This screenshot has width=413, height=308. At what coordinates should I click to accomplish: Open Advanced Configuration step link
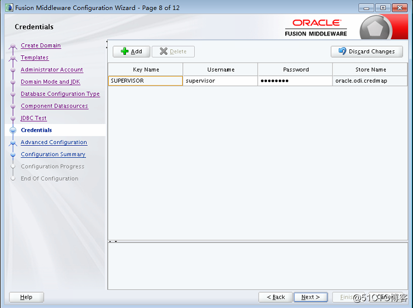(54, 142)
